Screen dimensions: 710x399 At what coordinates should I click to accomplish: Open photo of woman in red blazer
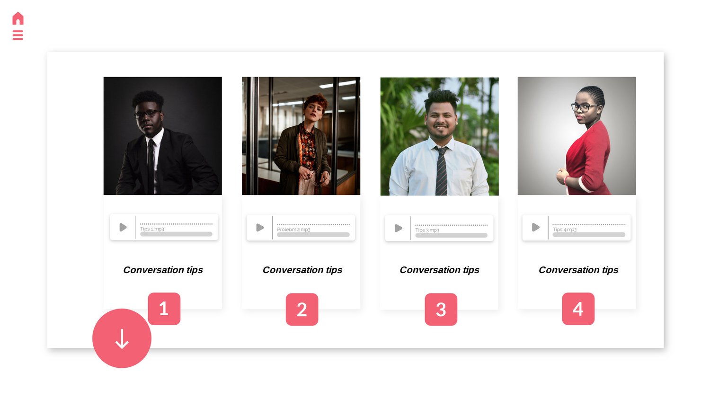click(x=577, y=136)
